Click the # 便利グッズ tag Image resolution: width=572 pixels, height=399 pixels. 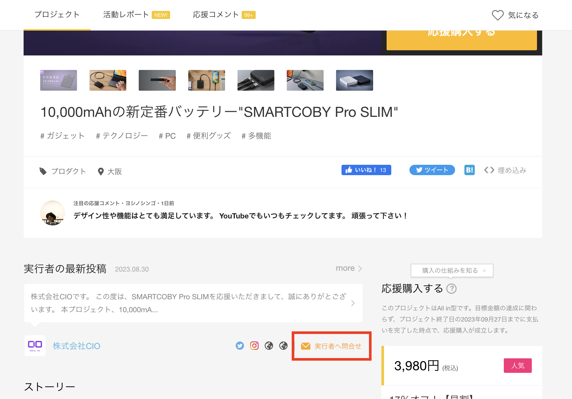click(x=209, y=136)
